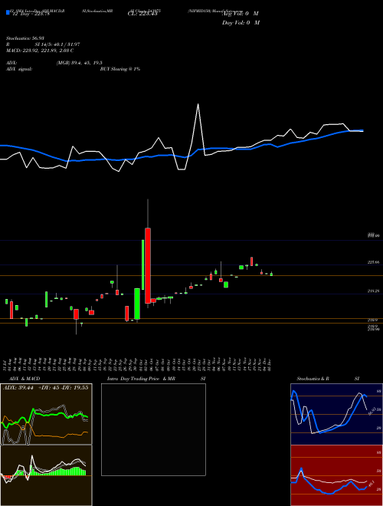
Task: Click the tall green candlestick beside the red one
Action: pyautogui.click(x=142, y=264)
